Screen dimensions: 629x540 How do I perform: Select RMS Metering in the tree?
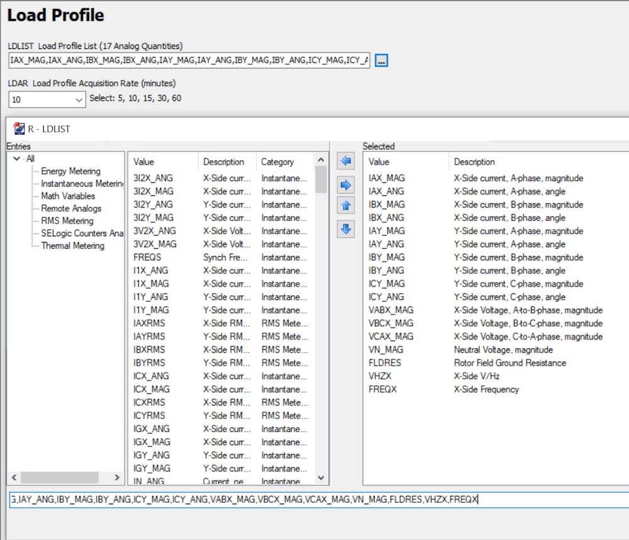pyautogui.click(x=67, y=221)
